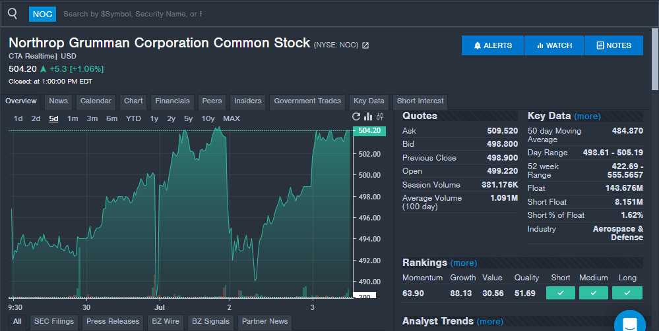
Task: Click the Quality score 51.69
Action: point(524,293)
